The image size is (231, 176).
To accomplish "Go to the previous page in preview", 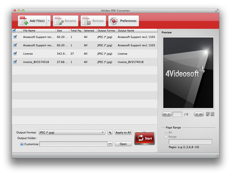I will click(169, 114).
